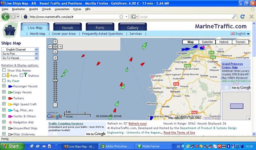
Task: Expand the Go to Port dropdown
Action: [x=20, y=54]
